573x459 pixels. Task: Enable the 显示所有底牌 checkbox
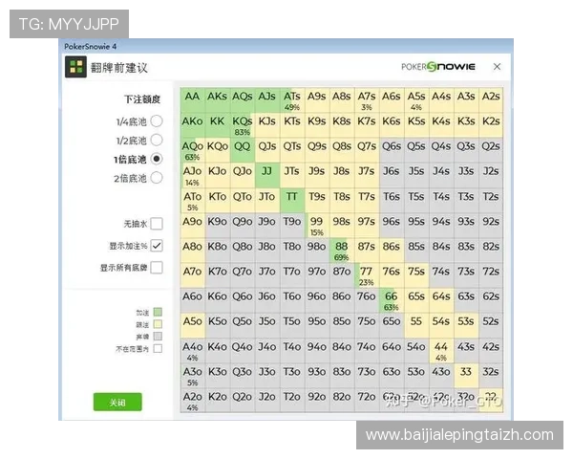157,268
